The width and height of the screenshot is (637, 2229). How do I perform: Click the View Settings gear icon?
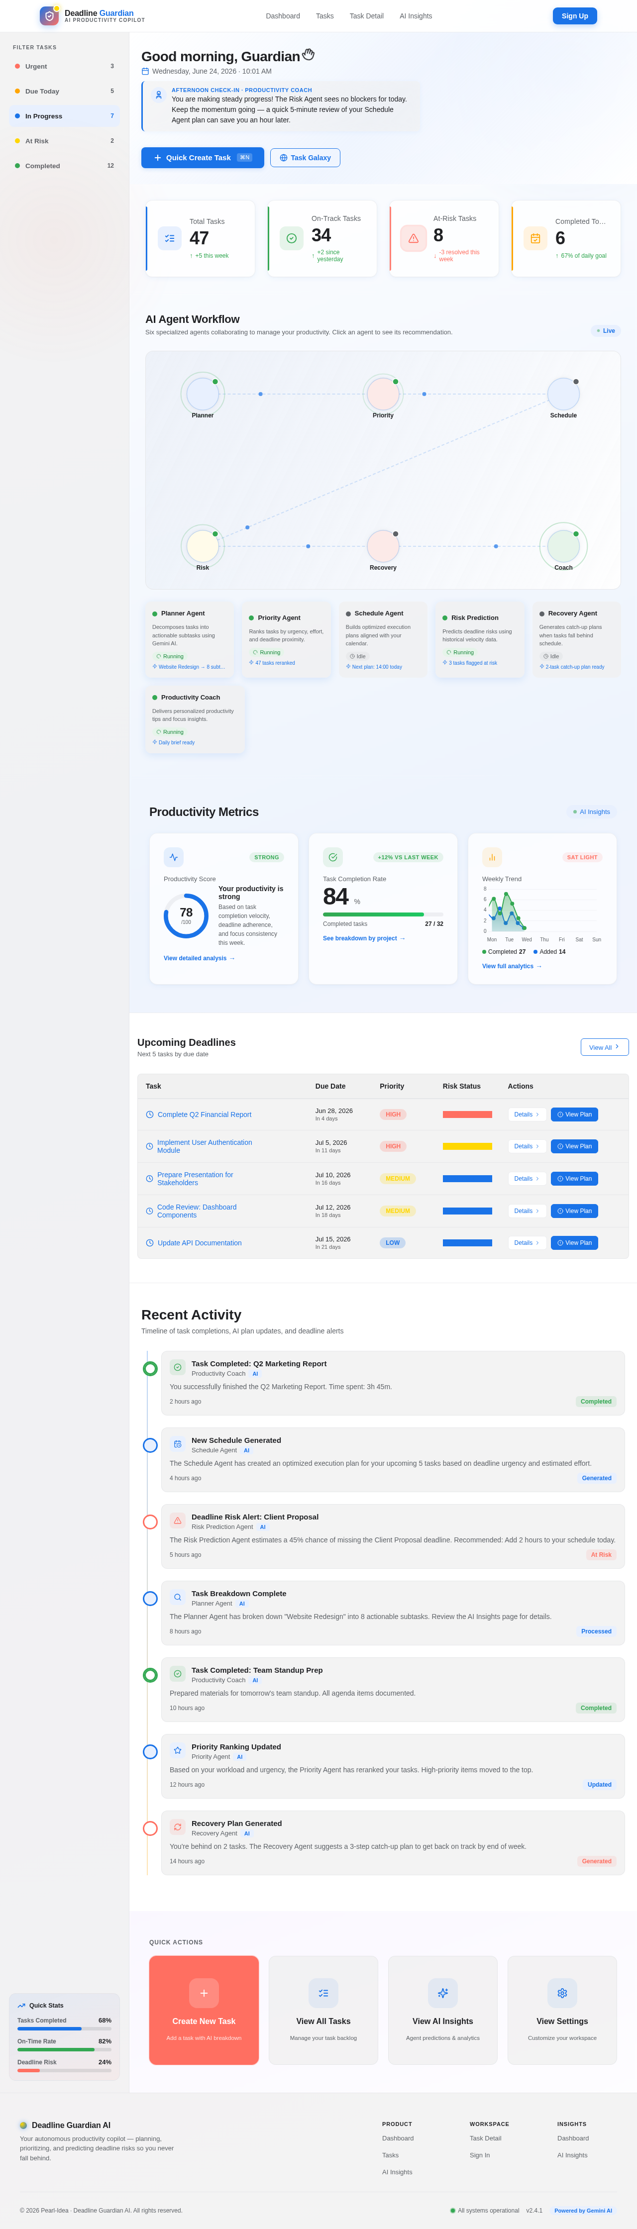pyautogui.click(x=562, y=1993)
